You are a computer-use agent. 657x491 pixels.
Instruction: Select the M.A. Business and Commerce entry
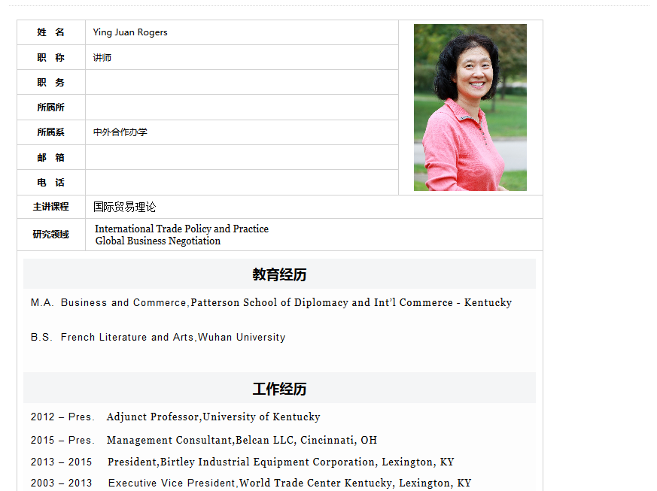(271, 302)
